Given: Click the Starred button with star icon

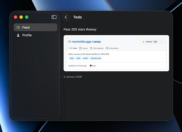Looking at the screenshot, I should click(150, 42).
